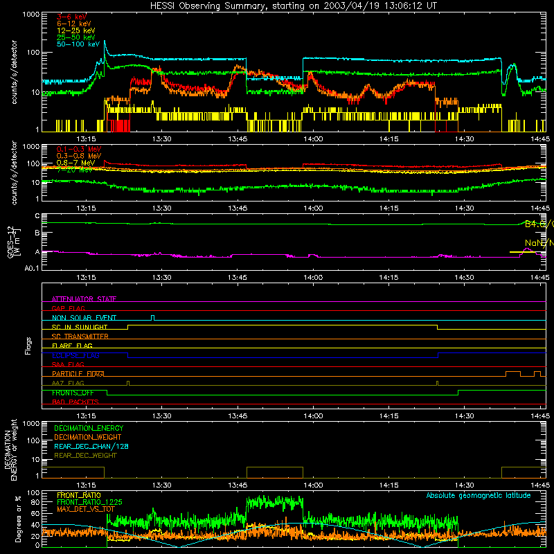This screenshot has height=554, width=554.
Task: Click the REAR_DEC_CHAN/128 legend label
Action: pos(91,446)
